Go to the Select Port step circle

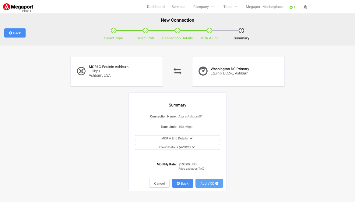pyautogui.click(x=146, y=31)
